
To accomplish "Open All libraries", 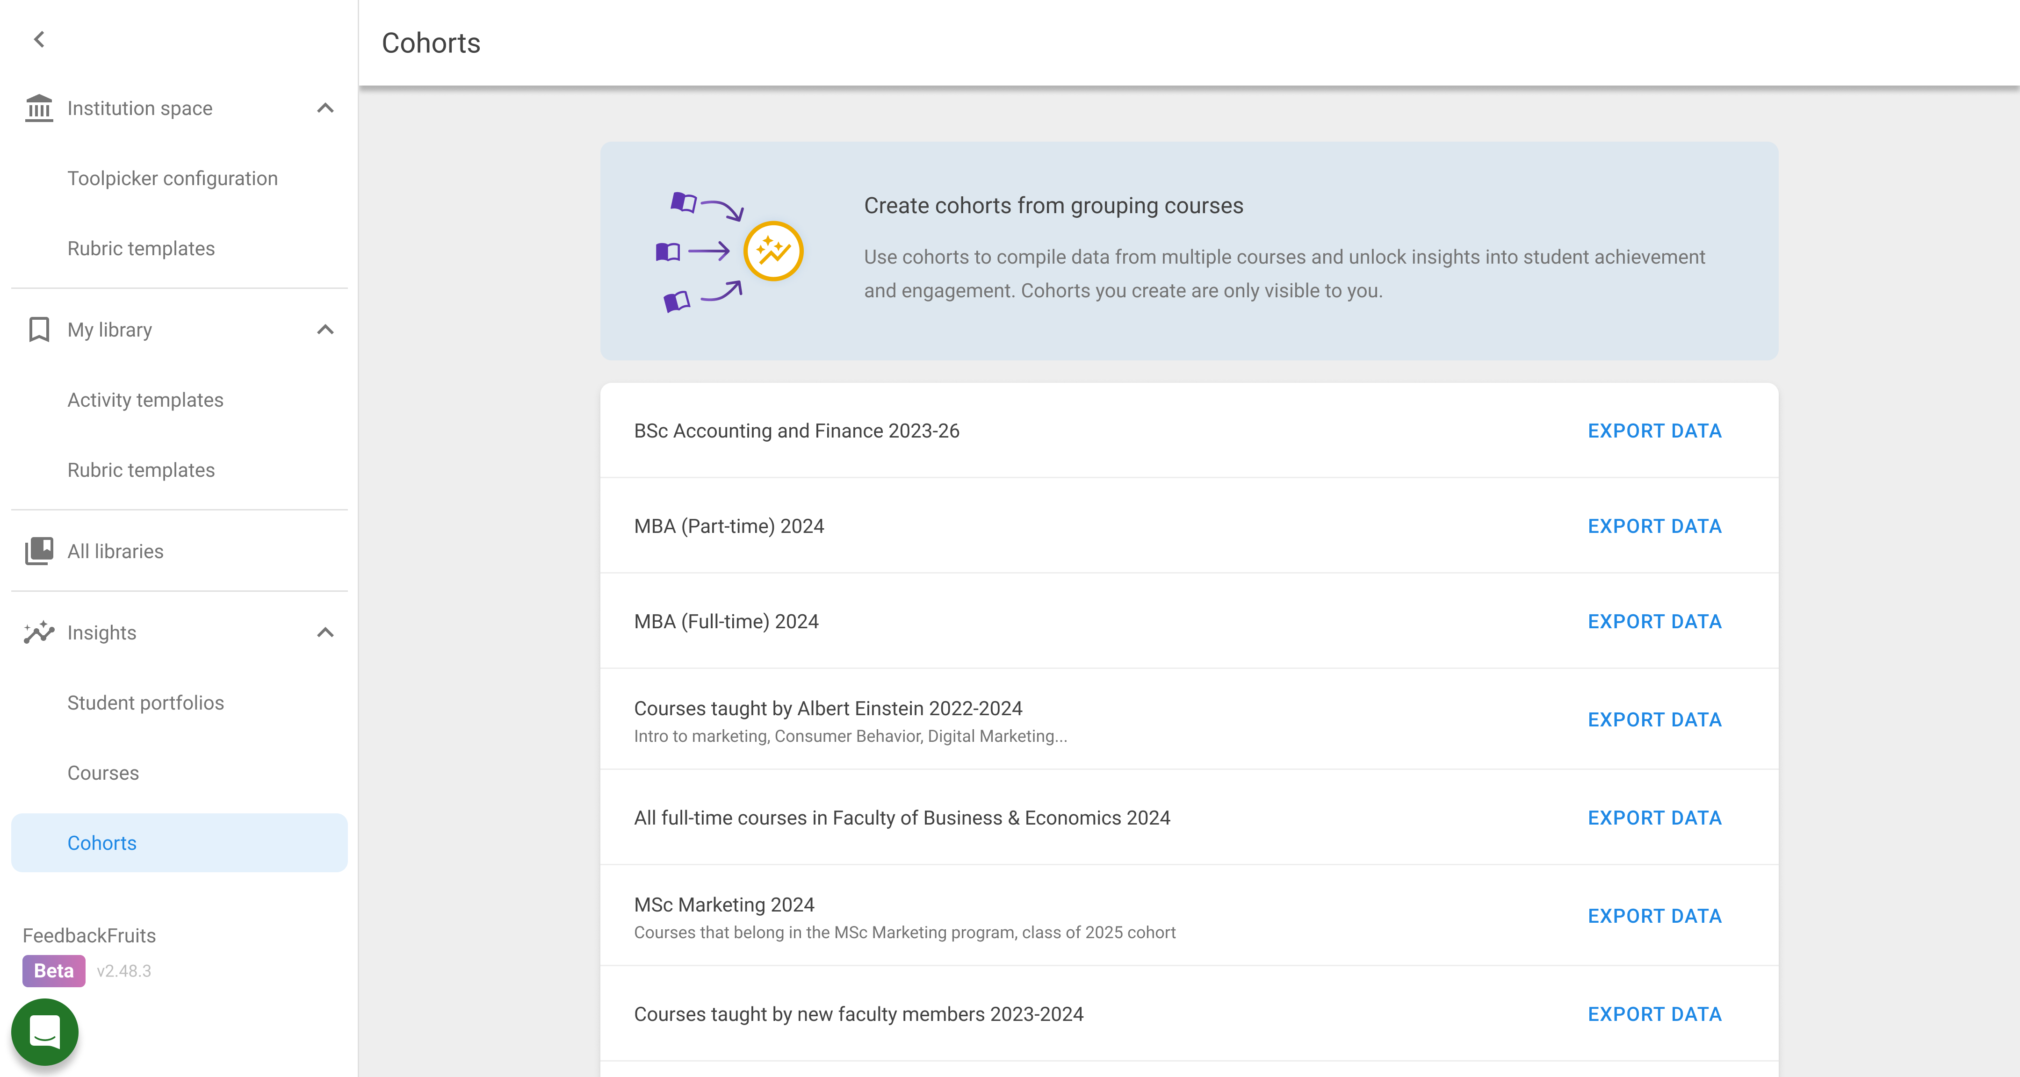I will coord(180,551).
